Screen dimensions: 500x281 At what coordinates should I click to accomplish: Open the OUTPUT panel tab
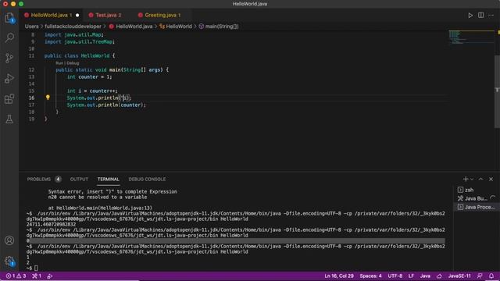coord(79,179)
